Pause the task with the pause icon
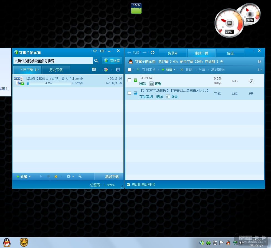The width and height of the screenshot is (271, 248). point(48,176)
